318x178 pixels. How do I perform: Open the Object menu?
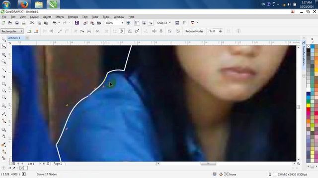click(x=47, y=17)
